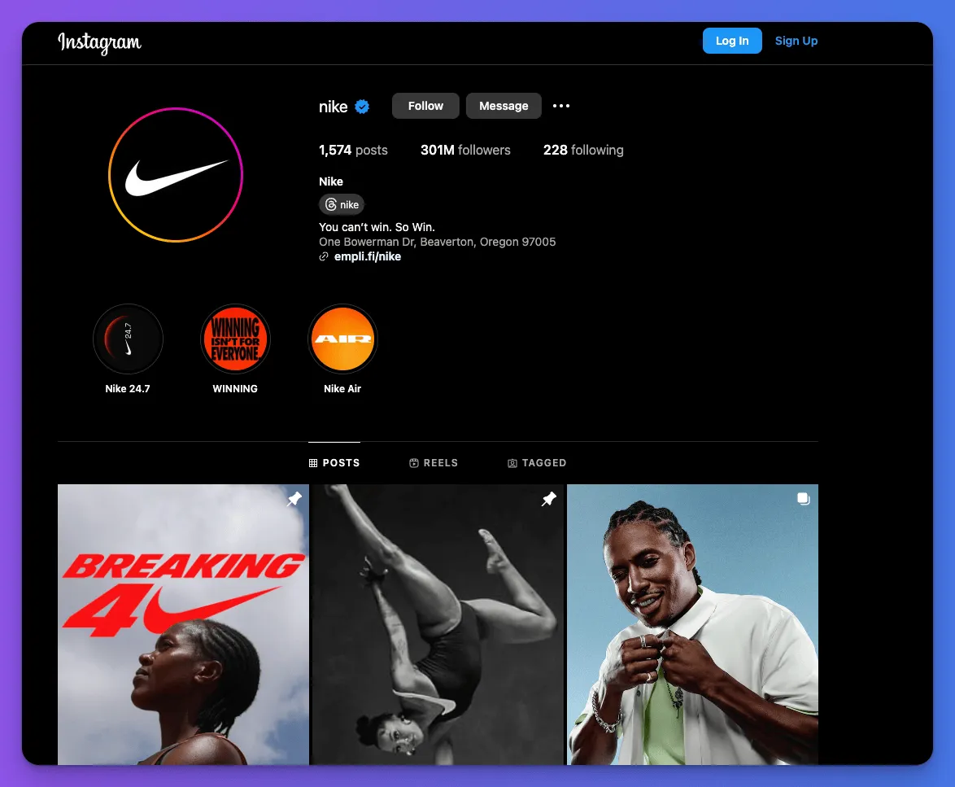Open the Nike Air story highlight
The height and width of the screenshot is (787, 955).
coord(342,339)
